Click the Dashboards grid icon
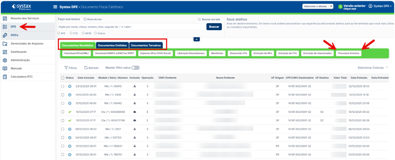 (5, 52)
